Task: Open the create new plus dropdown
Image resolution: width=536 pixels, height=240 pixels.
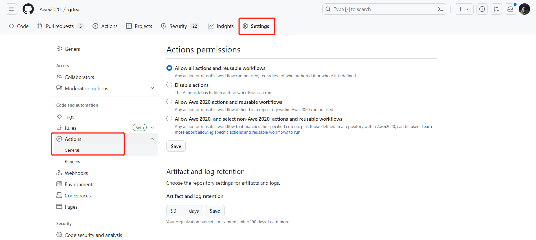Action: [464, 9]
